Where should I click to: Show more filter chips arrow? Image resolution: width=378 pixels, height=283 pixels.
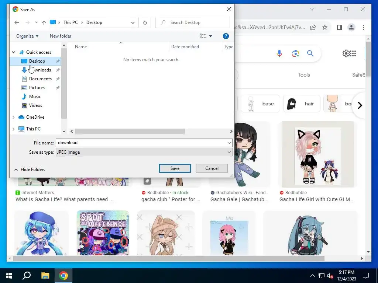pyautogui.click(x=360, y=105)
